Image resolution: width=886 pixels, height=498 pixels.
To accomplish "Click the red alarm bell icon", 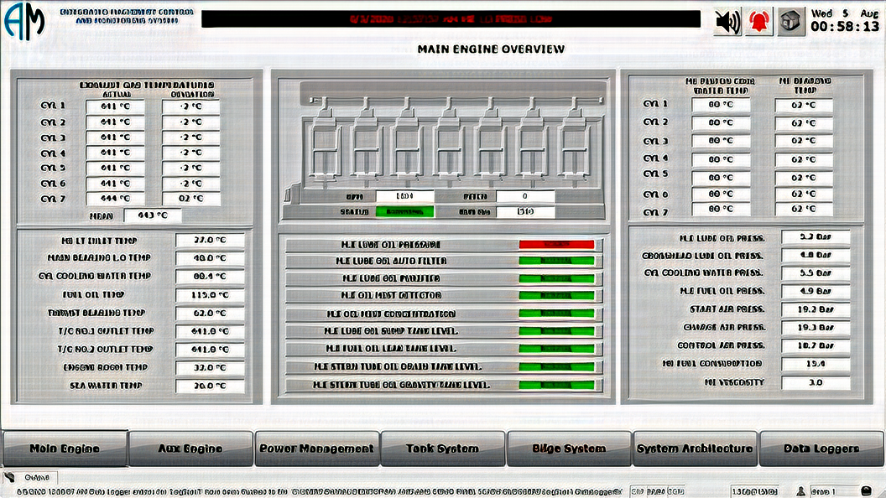I will click(759, 22).
